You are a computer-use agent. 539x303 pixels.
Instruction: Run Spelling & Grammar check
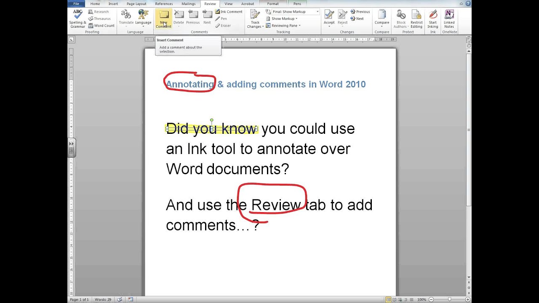pyautogui.click(x=77, y=19)
